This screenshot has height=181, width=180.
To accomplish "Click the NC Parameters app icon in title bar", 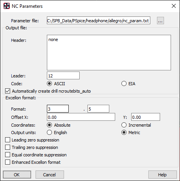I will click(7, 6).
